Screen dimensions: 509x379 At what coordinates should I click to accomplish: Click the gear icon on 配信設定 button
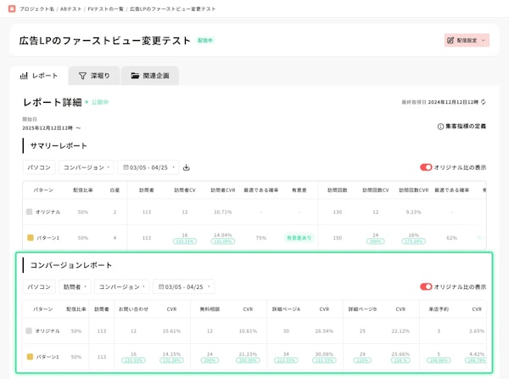(450, 40)
